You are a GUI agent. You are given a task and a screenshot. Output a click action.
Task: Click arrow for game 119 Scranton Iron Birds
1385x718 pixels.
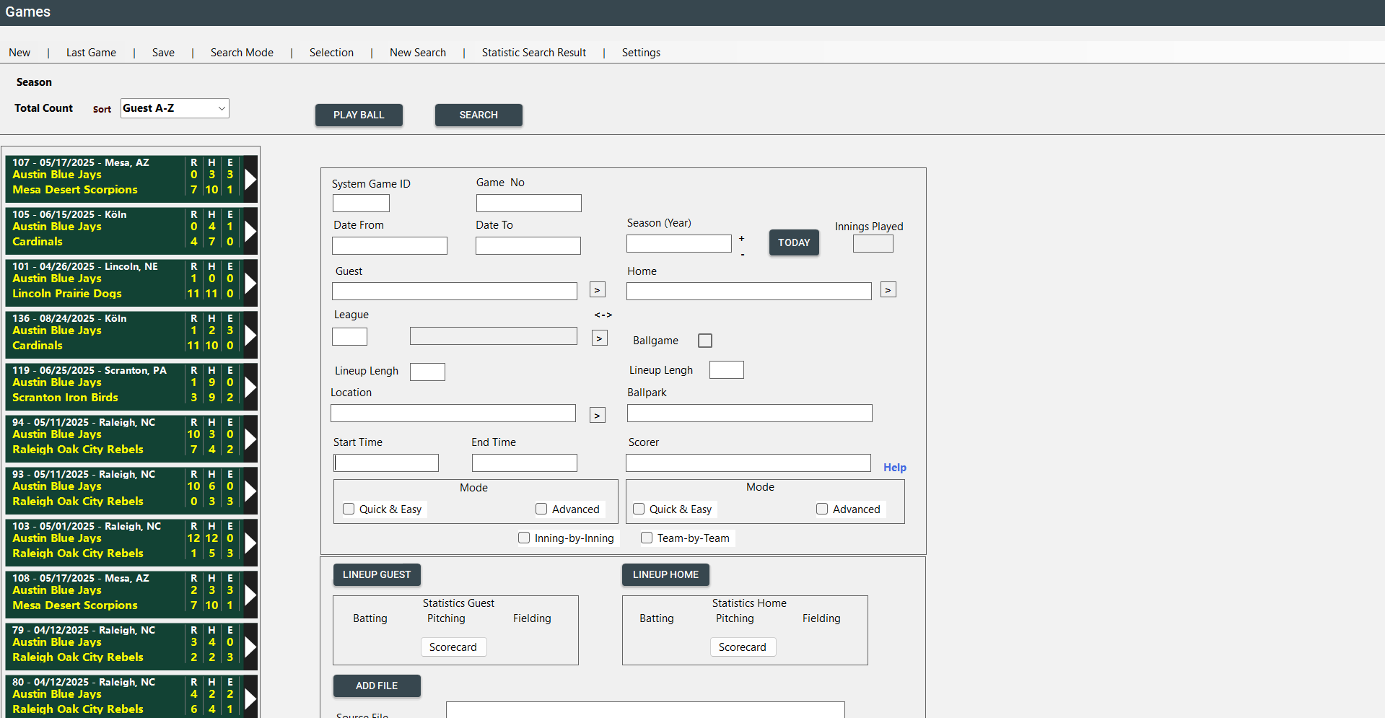[x=250, y=387]
